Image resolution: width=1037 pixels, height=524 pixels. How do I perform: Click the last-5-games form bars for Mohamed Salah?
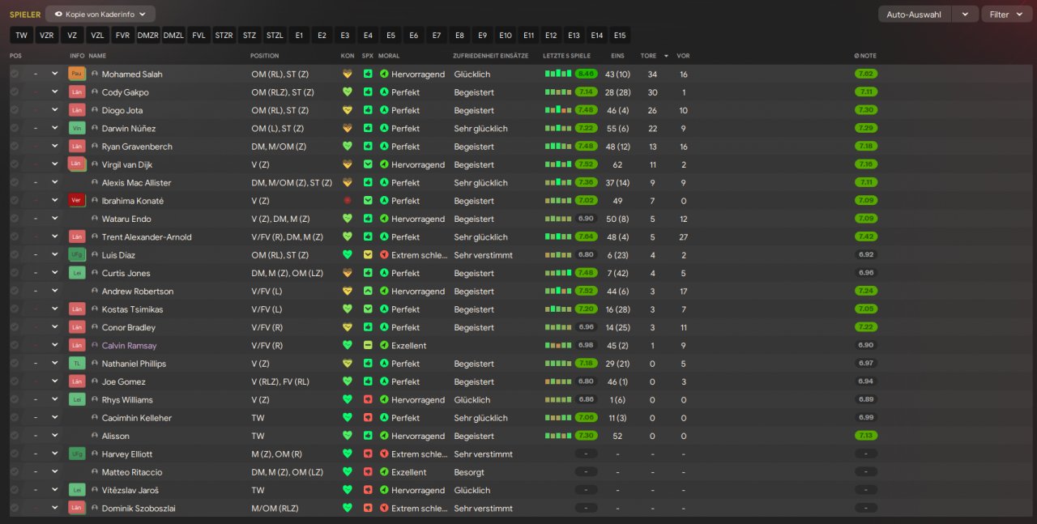click(x=559, y=74)
